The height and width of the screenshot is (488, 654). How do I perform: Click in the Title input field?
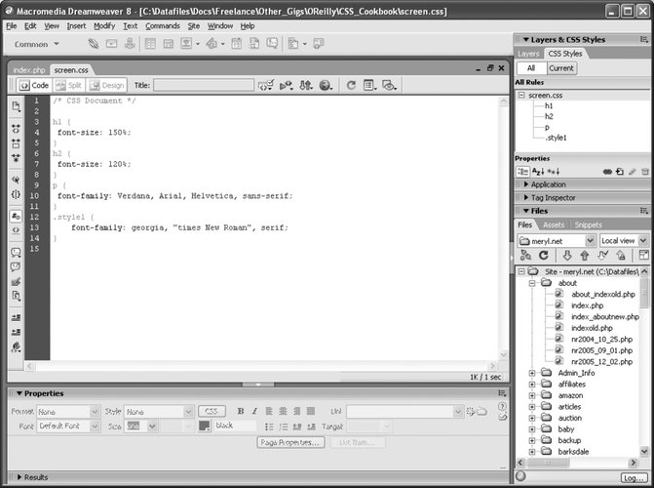click(204, 85)
